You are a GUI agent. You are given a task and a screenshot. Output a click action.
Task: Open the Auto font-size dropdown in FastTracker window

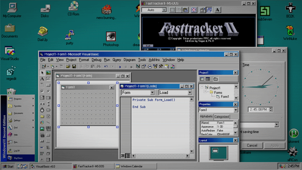point(164,10)
